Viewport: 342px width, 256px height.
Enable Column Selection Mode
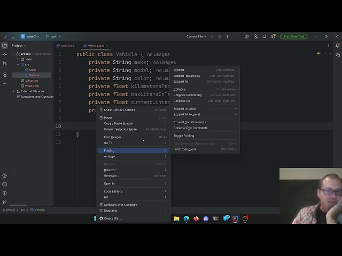[x=134, y=129]
